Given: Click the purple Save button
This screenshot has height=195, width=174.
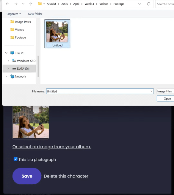Looking at the screenshot, I should [x=27, y=176].
